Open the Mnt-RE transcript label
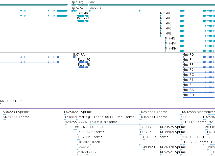The width and height of the screenshot is (215, 156). tap(166, 33)
